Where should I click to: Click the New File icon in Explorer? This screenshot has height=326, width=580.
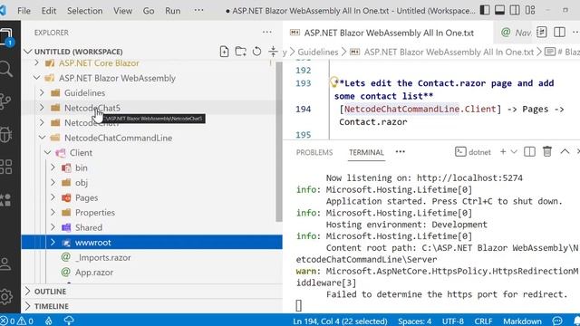pos(224,52)
